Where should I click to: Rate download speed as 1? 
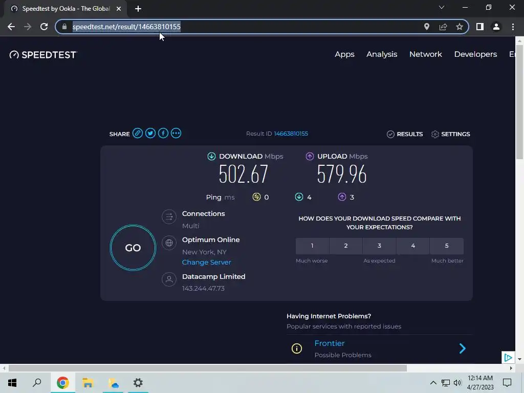pyautogui.click(x=312, y=246)
